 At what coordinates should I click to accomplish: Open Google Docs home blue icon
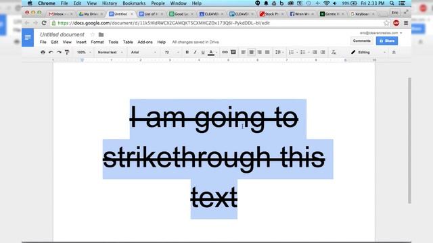[x=28, y=38]
